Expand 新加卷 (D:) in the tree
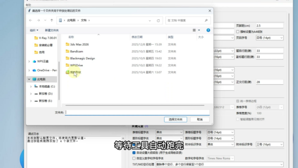Image resolution: width=298 pixels, height=168 pixels. point(31,93)
